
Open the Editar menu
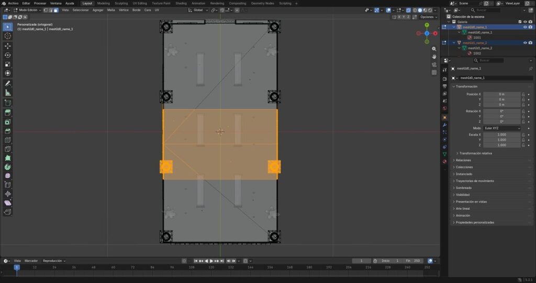tap(26, 4)
